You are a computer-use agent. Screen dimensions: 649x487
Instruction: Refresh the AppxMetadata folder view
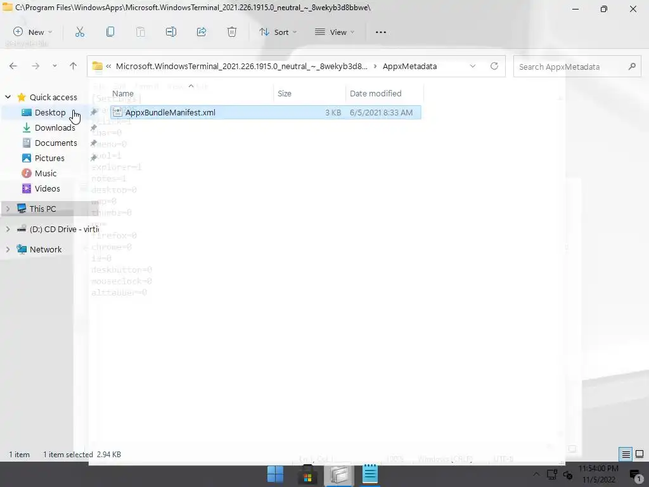coord(494,66)
